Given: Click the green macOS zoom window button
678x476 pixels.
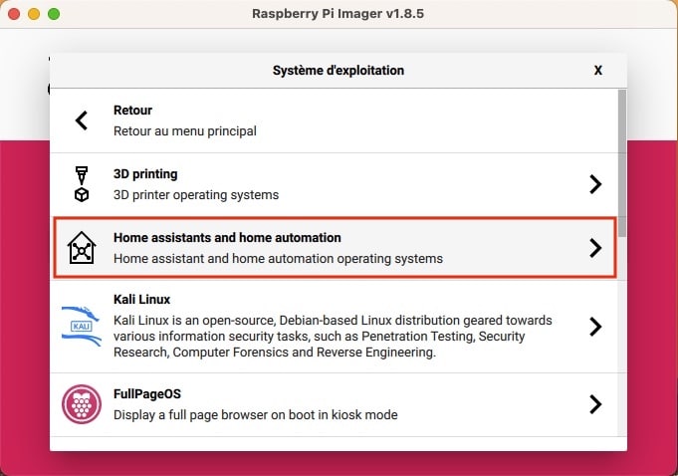Looking at the screenshot, I should pos(54,14).
